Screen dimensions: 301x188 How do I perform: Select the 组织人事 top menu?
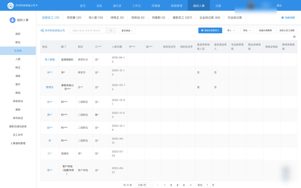coord(199,6)
